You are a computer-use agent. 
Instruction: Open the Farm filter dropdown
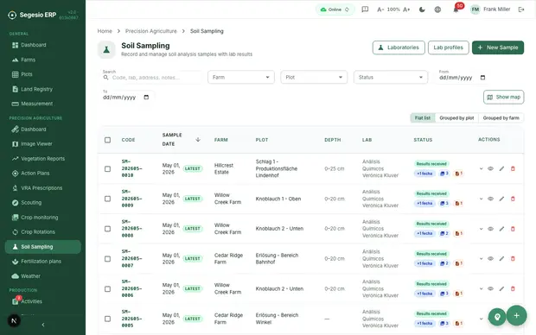tap(241, 77)
